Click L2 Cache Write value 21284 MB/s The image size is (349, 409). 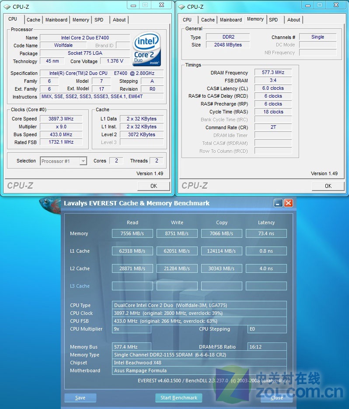coord(177,268)
